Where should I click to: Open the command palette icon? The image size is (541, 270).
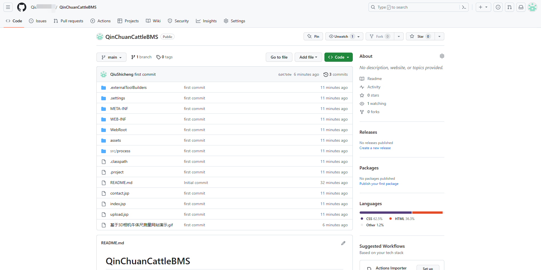[x=464, y=7]
